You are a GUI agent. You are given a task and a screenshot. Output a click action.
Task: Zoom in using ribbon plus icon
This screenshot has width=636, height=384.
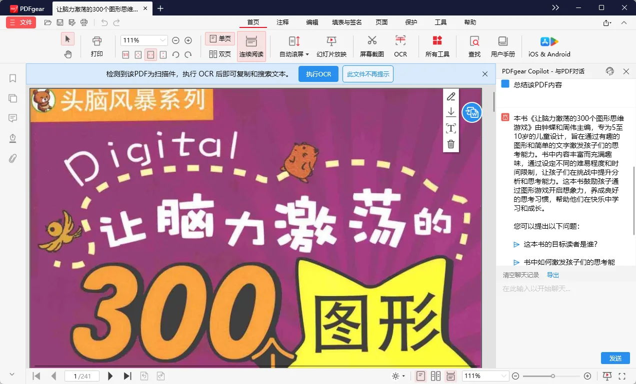pyautogui.click(x=188, y=40)
